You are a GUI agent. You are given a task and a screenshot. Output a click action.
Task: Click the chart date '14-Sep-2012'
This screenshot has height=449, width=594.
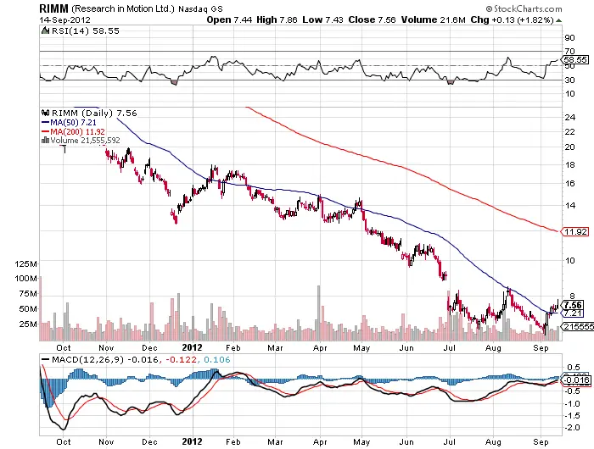[x=64, y=20]
